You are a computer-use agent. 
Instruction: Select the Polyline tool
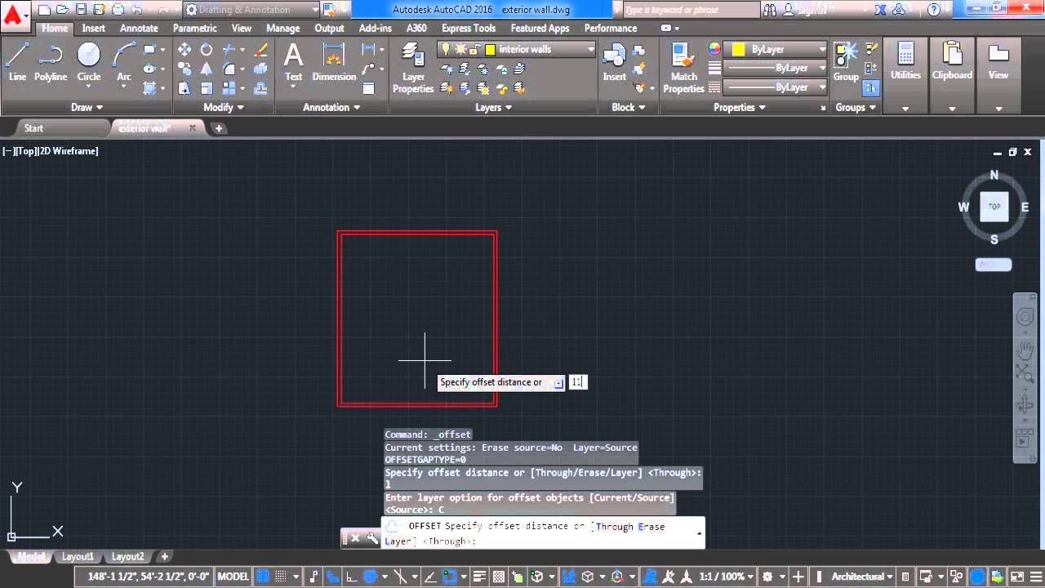51,62
